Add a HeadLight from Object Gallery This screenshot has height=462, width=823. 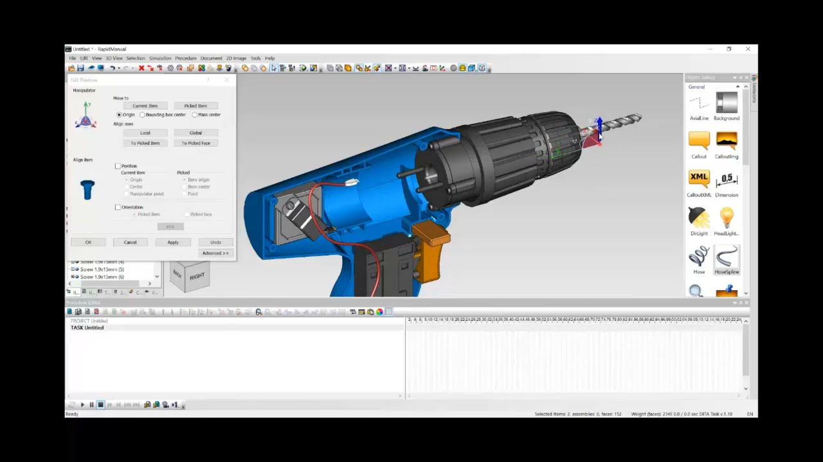pos(727,223)
